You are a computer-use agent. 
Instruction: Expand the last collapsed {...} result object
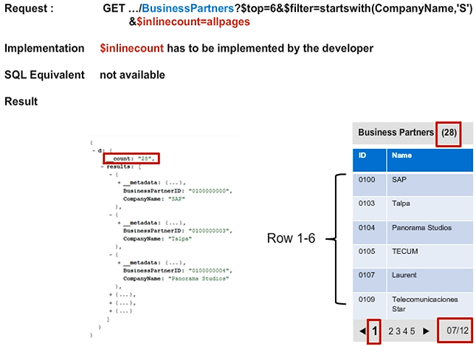[x=110, y=312]
